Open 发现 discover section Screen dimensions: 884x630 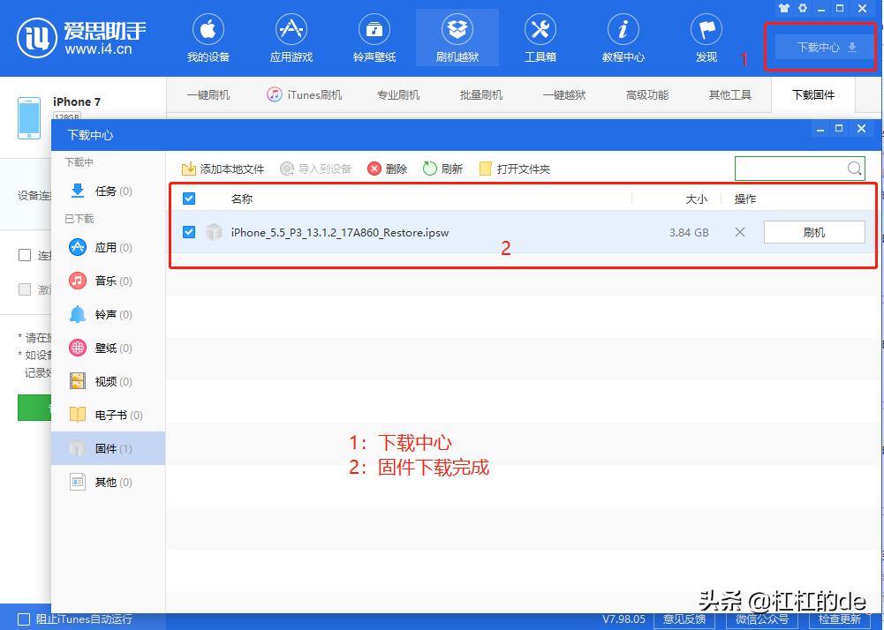[706, 38]
